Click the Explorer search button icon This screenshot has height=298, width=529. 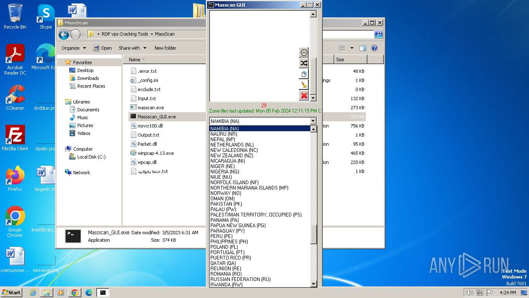(x=378, y=34)
